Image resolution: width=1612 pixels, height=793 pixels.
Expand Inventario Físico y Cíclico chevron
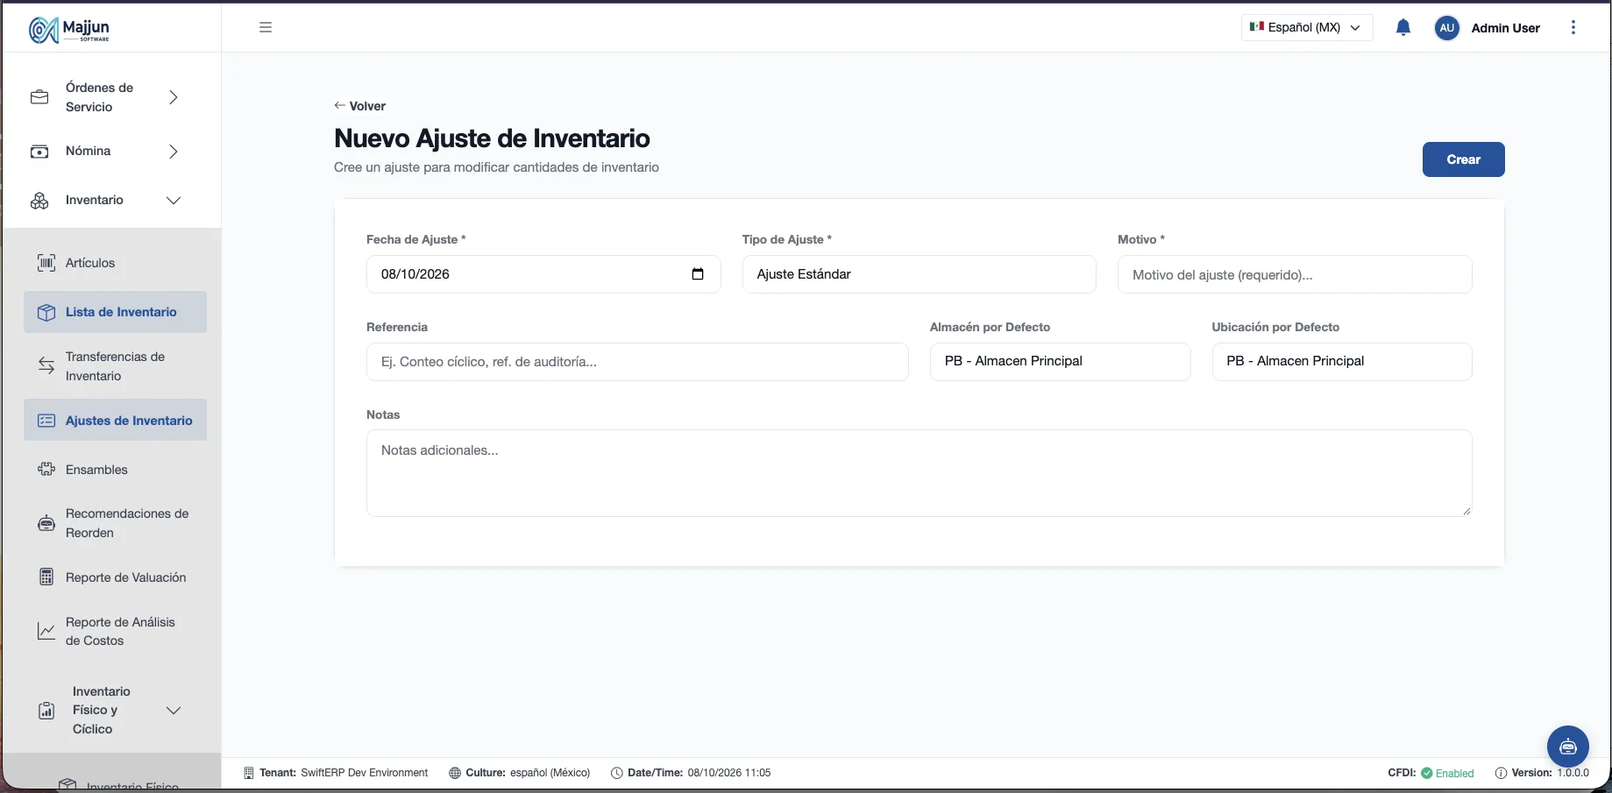point(174,711)
